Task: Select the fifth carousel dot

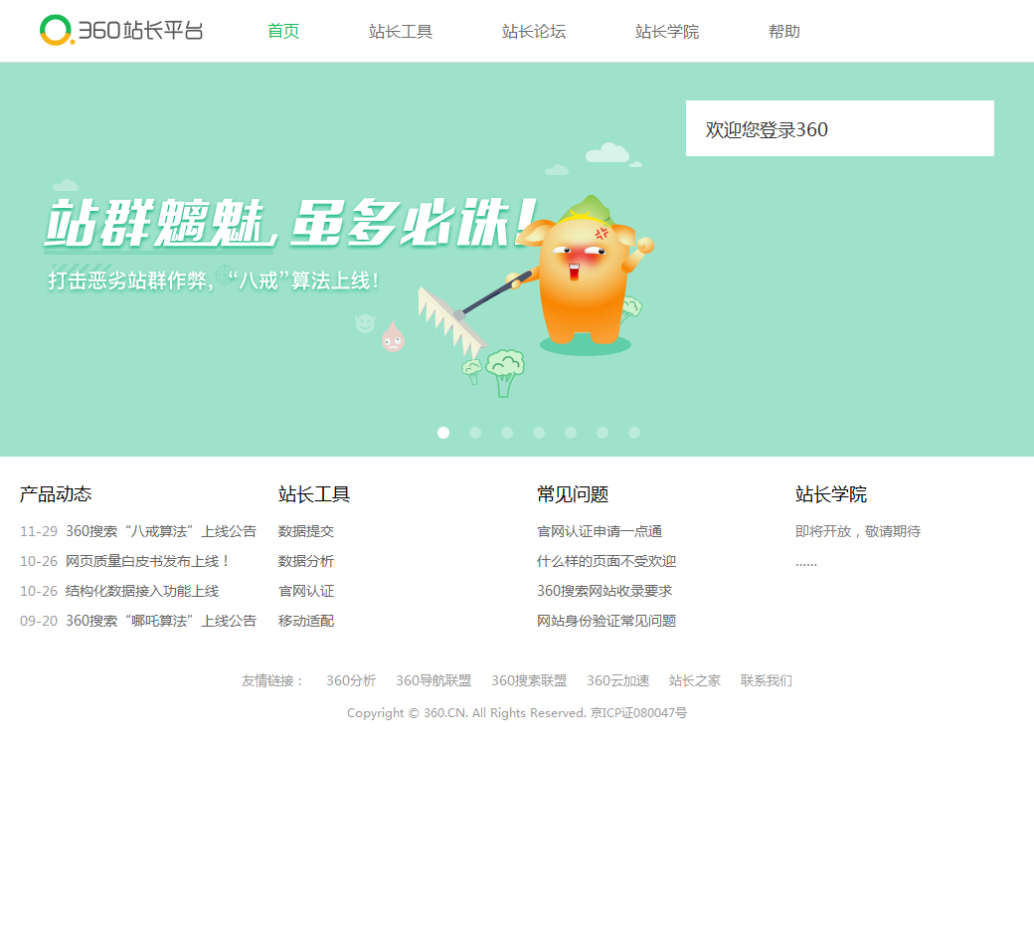Action: pos(571,433)
